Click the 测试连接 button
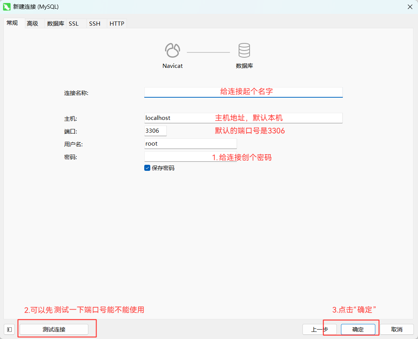Image resolution: width=418 pixels, height=339 pixels. 54,330
